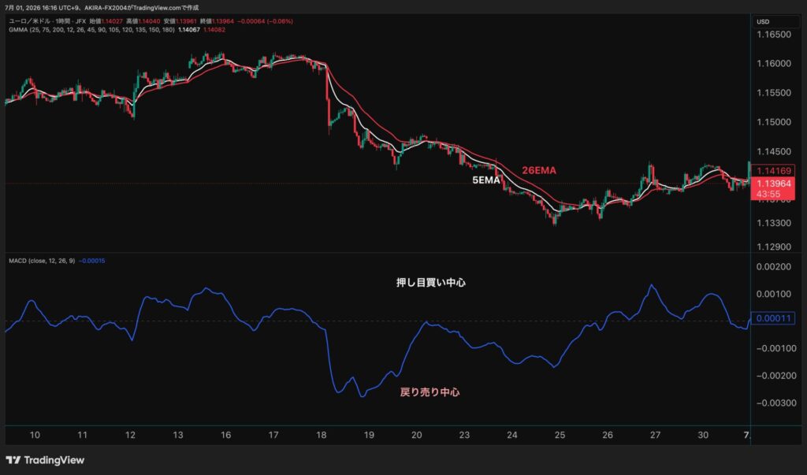Image resolution: width=807 pixels, height=475 pixels.
Task: Open the USD currency selector
Action: click(x=763, y=21)
